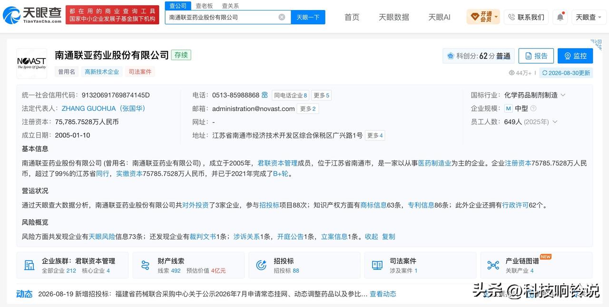Click the 报告 button
Viewport: 609px width, 307px height.
pos(536,56)
